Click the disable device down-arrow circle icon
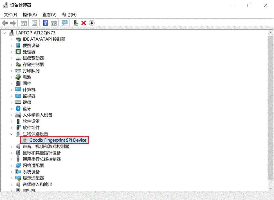Image resolution: width=274 pixels, height=200 pixels. [92, 23]
